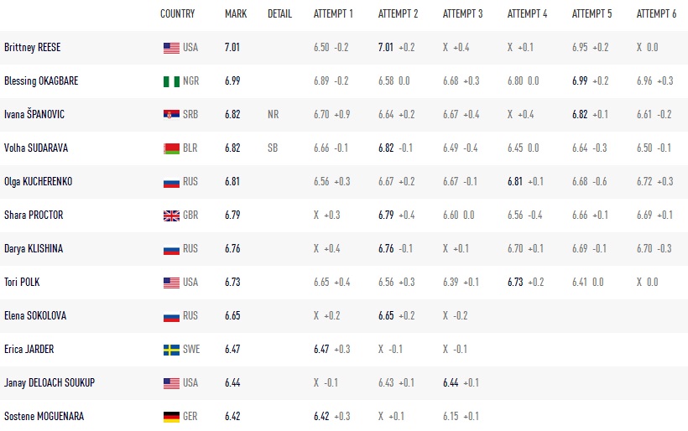Viewport: 688px width, 431px height.
Task: Open Janay Deloach Soukup's name link
Action: 50,383
